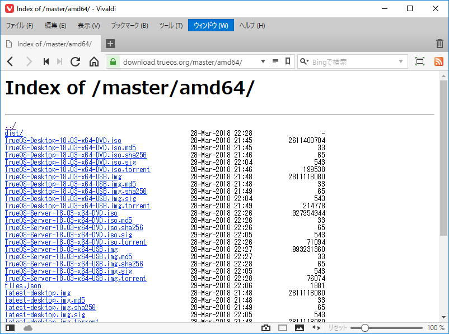Open the parent directory ../ link

10,126
